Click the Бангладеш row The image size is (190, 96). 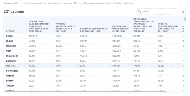coord(94,71)
